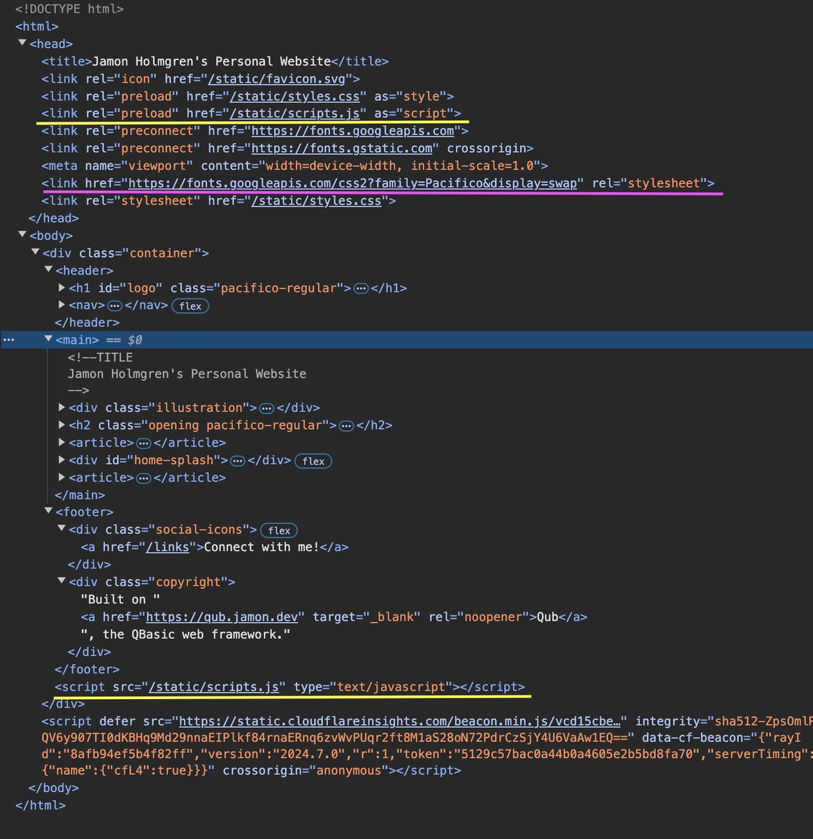
Task: Collapse the selected main element
Action: [x=48, y=339]
